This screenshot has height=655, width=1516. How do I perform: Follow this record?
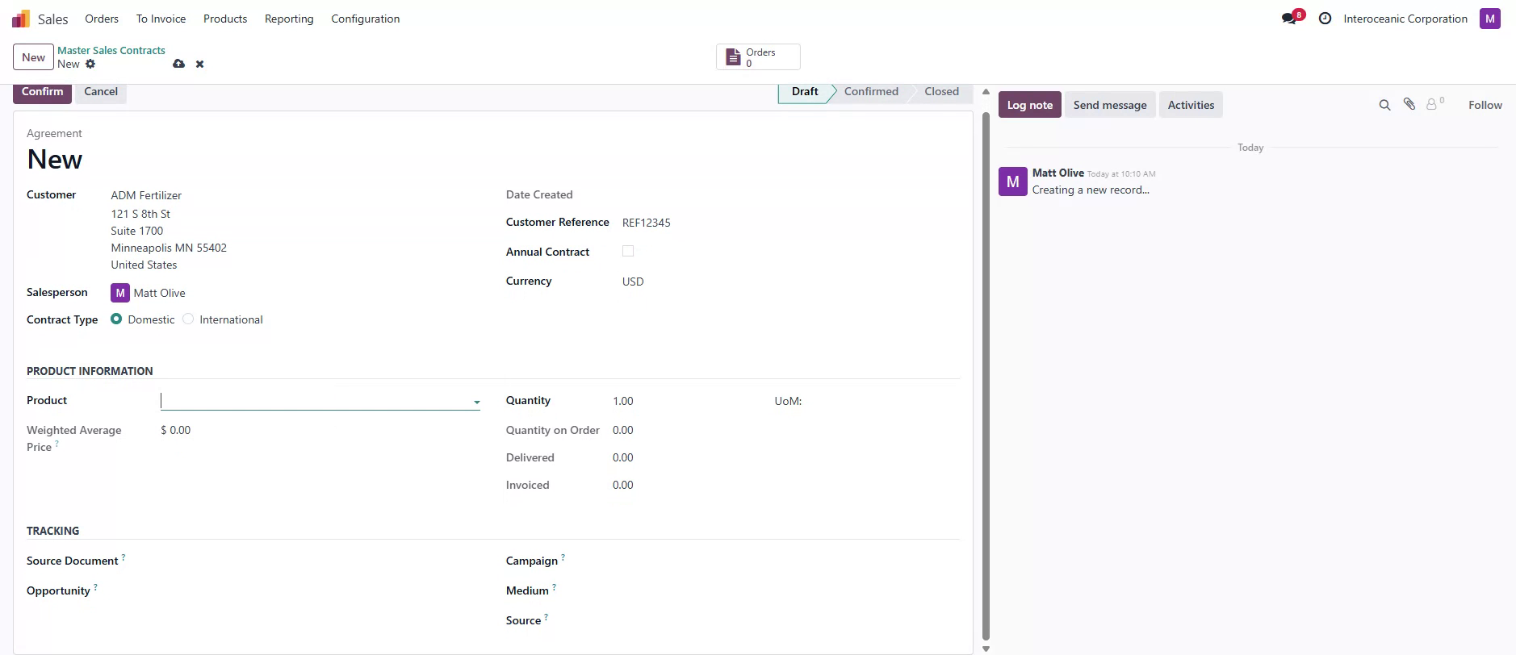point(1485,105)
